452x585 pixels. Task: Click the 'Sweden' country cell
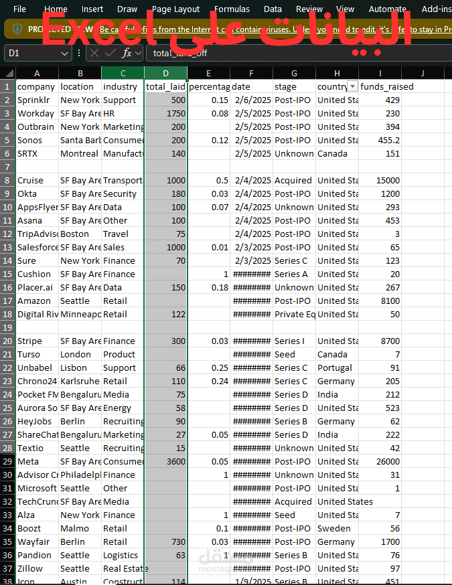click(x=337, y=528)
